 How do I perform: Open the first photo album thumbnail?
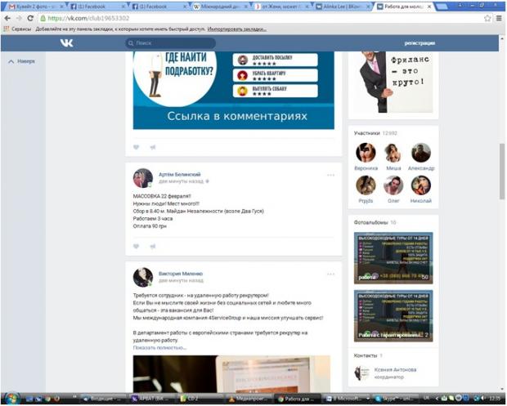click(393, 257)
